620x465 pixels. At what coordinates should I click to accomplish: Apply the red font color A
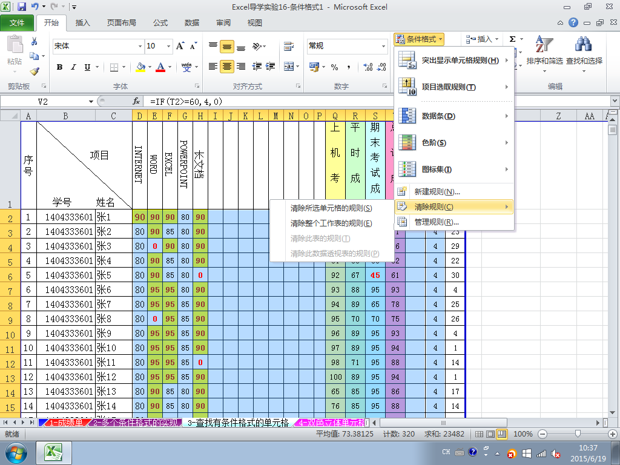(x=160, y=67)
